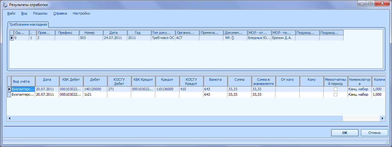Click right arrow of horizontal scrollbar

[383, 118]
